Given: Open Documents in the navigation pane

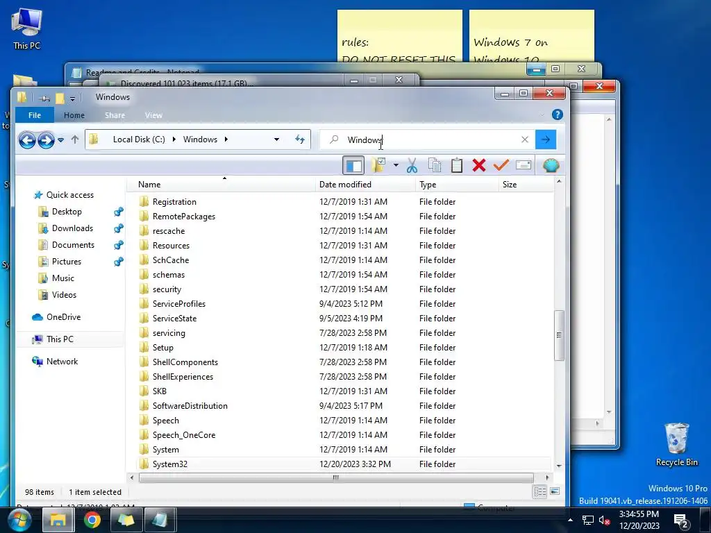Looking at the screenshot, I should coord(73,245).
